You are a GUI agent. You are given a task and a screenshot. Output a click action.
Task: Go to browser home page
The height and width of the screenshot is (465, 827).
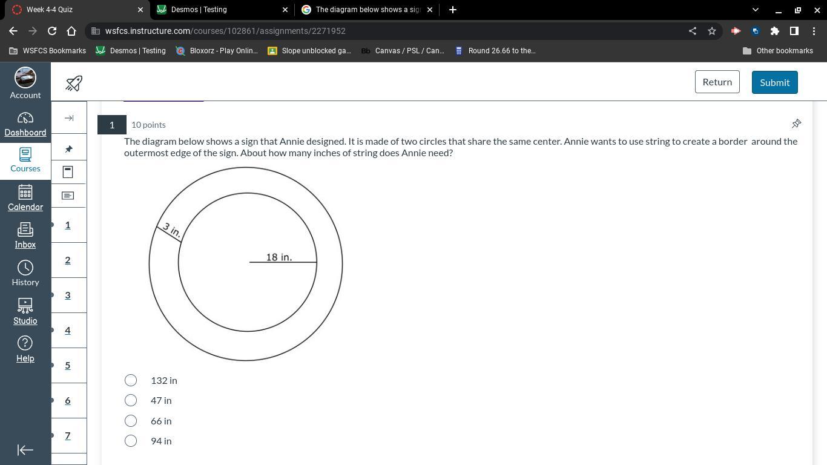(x=71, y=31)
